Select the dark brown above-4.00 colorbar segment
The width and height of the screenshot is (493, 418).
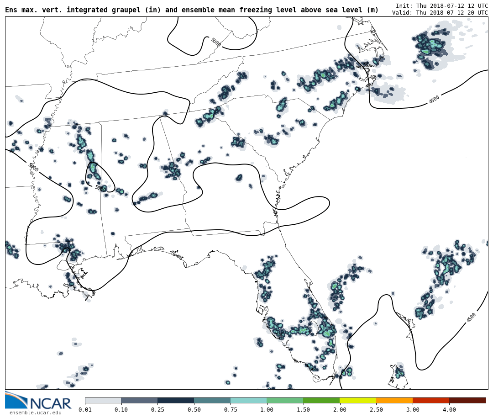(x=467, y=400)
